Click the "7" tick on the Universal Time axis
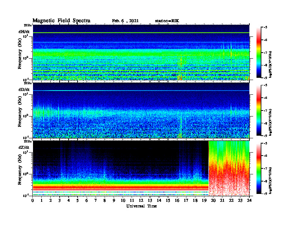The image size is (297, 230). coord(96,200)
